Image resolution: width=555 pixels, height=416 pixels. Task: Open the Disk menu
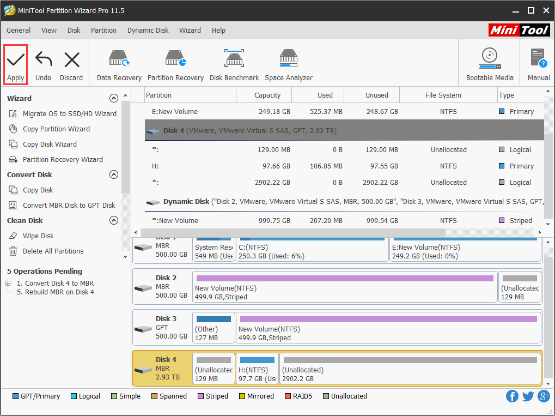(x=74, y=31)
